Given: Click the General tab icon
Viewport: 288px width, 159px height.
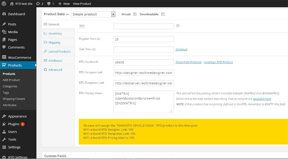Looking at the screenshot, I should 45,24.
